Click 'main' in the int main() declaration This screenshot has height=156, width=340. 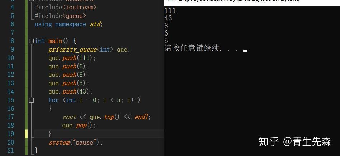pyautogui.click(x=55, y=41)
